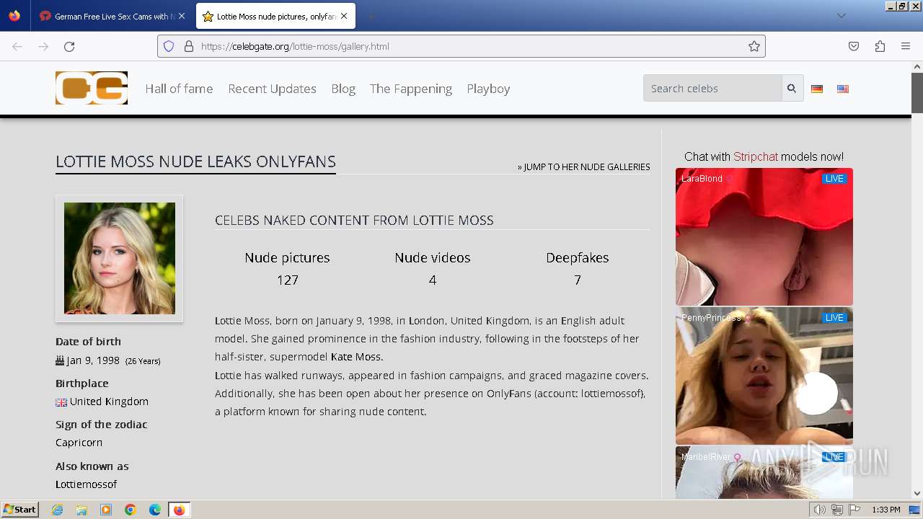Open the tracking protection shield panel
This screenshot has height=519, width=923.
coord(169,46)
